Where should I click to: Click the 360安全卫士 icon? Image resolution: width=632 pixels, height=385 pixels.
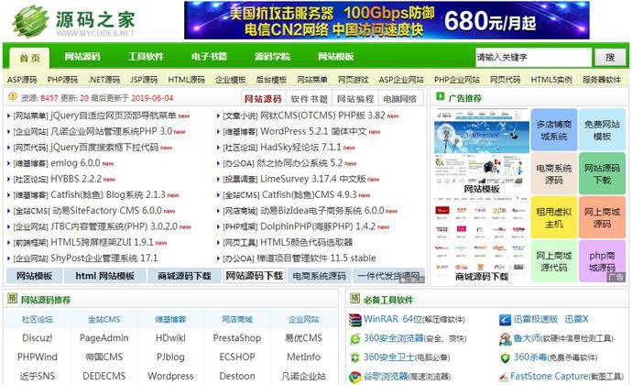(x=355, y=358)
